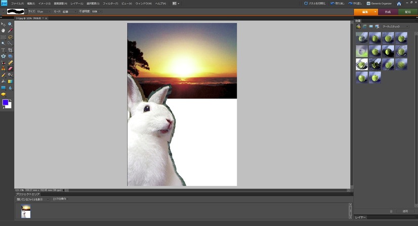Screen dimensions: 418x226
Task: Click the 取り消し undo button
Action: (x=338, y=4)
